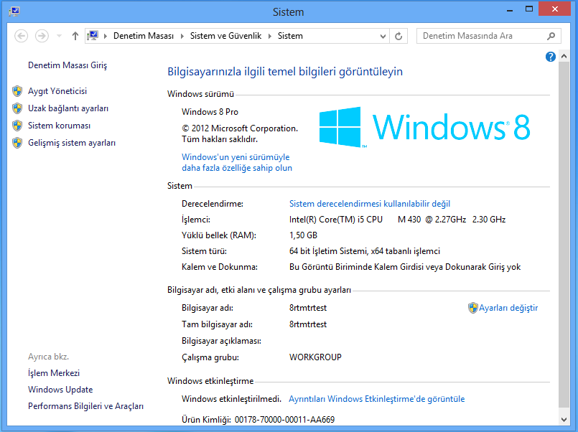Open help via blue question mark icon
The height and width of the screenshot is (432, 578).
tap(551, 57)
